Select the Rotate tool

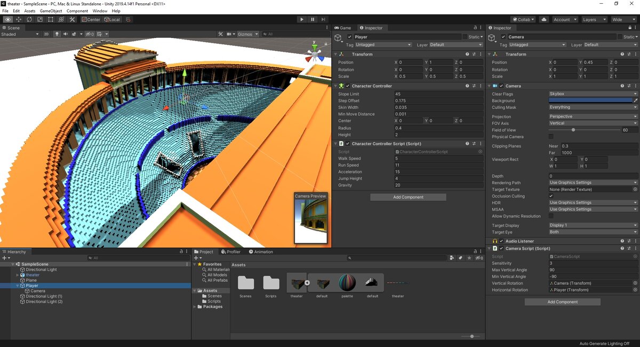[x=29, y=19]
